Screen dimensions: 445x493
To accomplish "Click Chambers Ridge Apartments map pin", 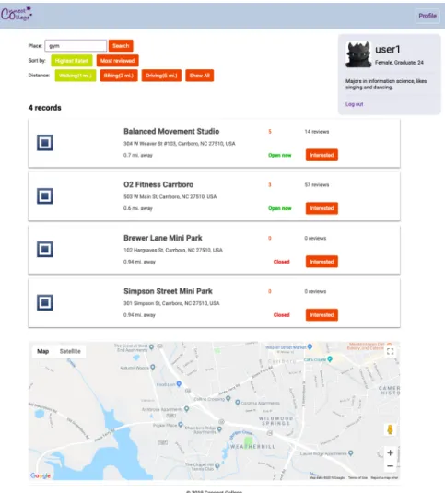I will (219, 428).
